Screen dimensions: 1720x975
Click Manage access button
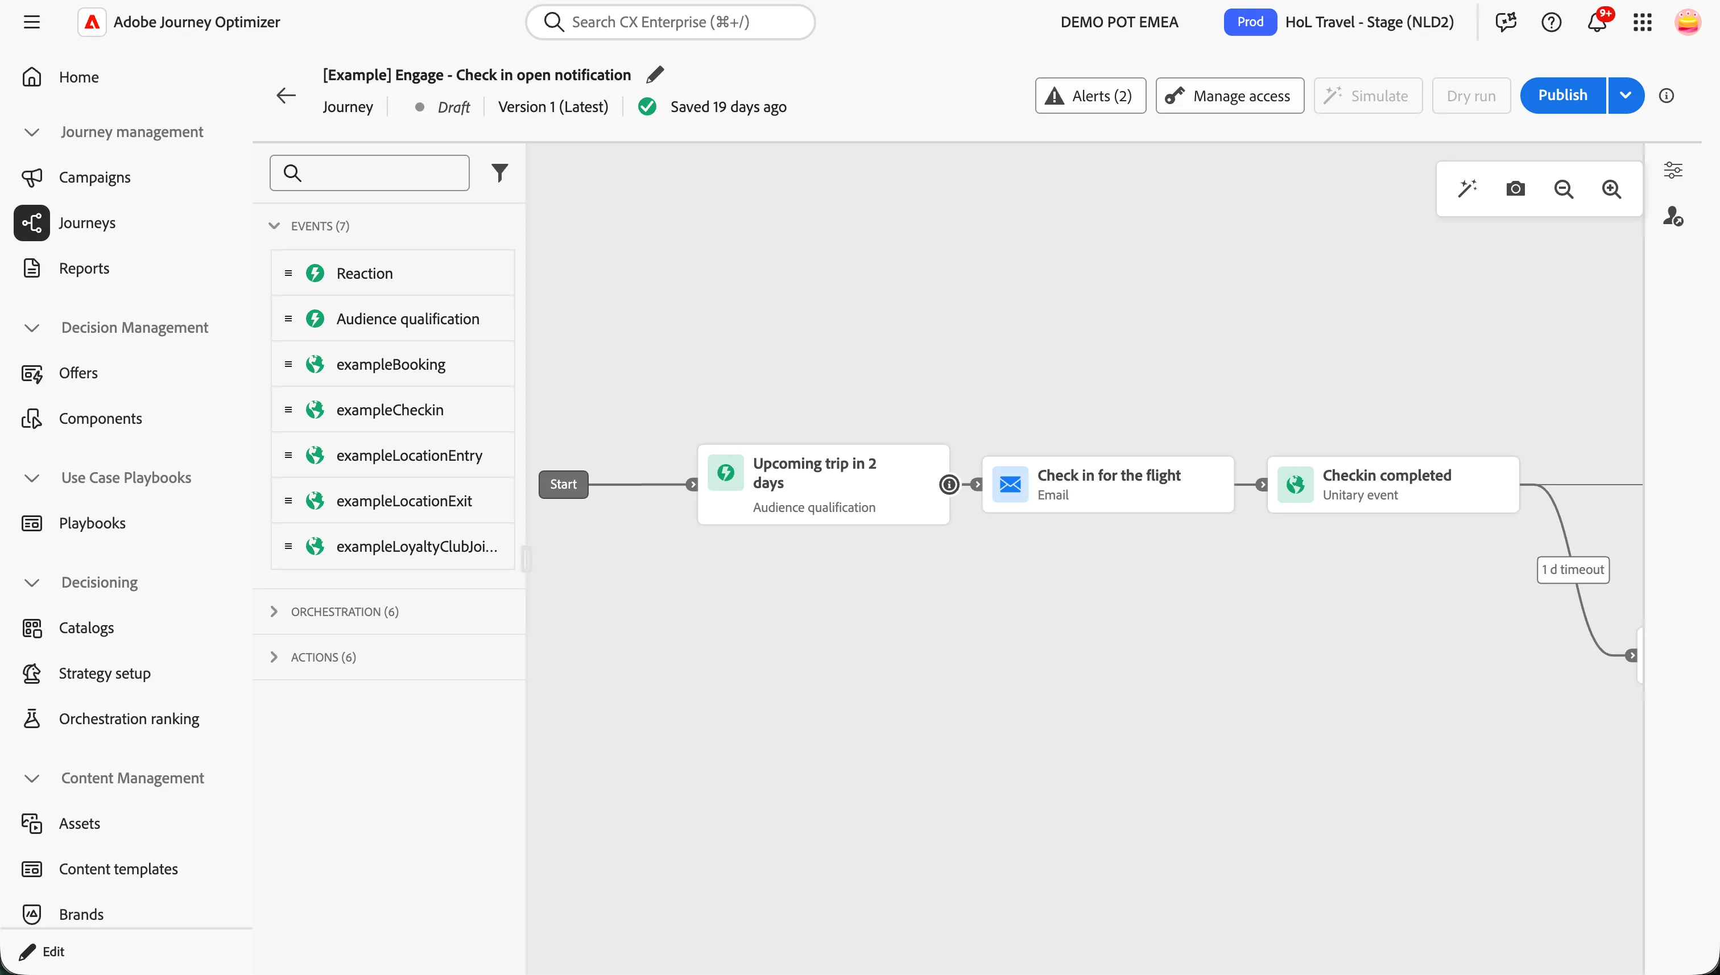pos(1229,95)
